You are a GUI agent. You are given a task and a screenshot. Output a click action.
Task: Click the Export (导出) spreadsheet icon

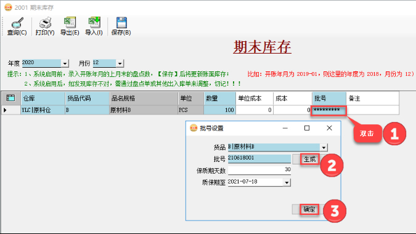point(70,23)
